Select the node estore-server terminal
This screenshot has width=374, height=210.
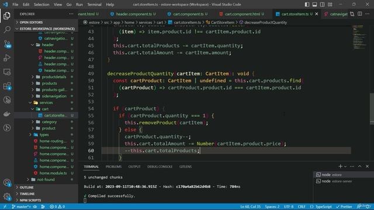[344, 181]
